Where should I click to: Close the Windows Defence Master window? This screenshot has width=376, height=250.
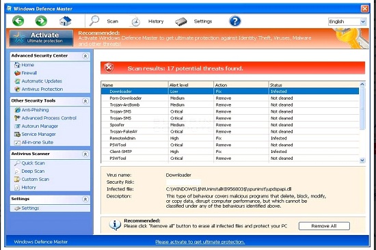[365, 9]
